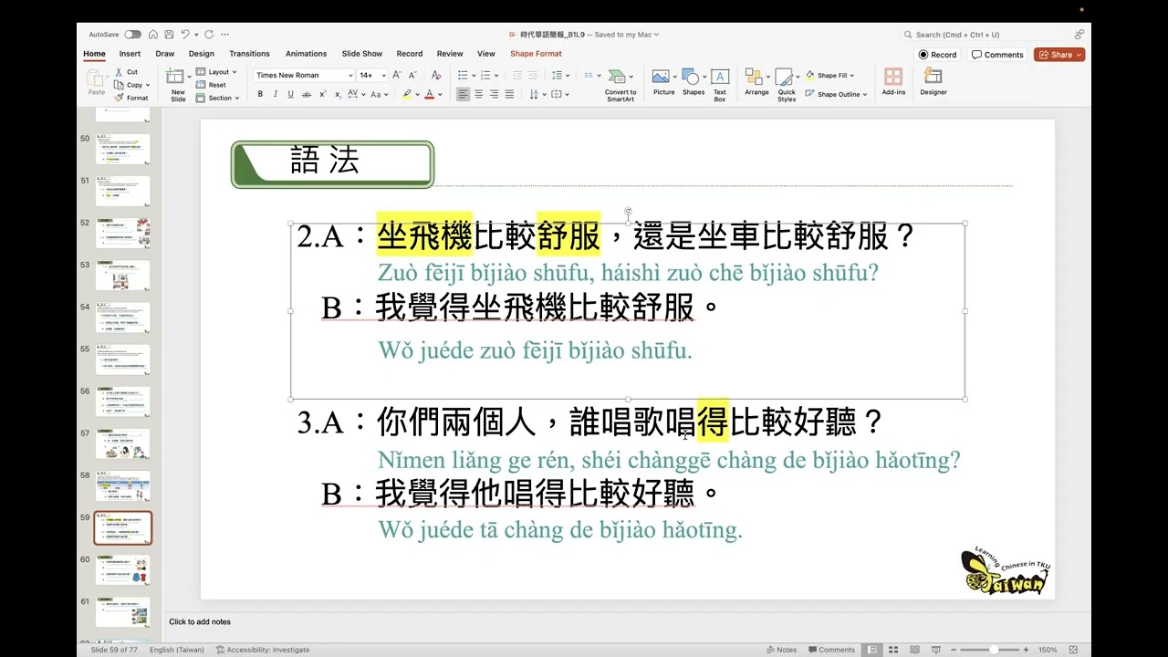Screen dimensions: 1168x657
Task: Click the Save icon in title bar
Action: coord(170,35)
